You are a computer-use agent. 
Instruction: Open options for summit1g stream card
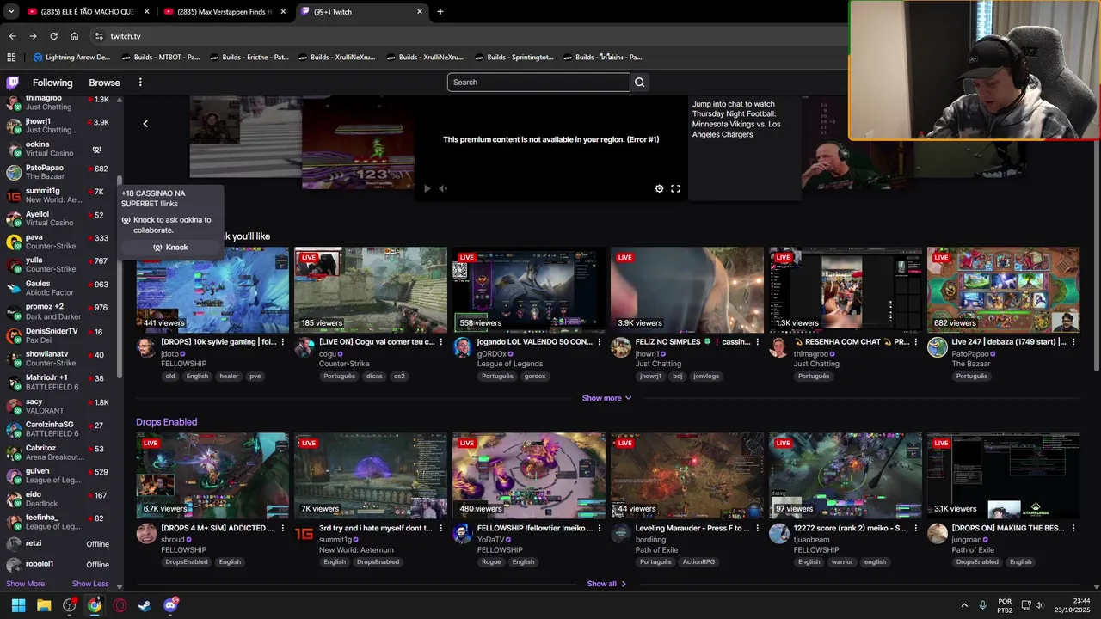tap(441, 528)
